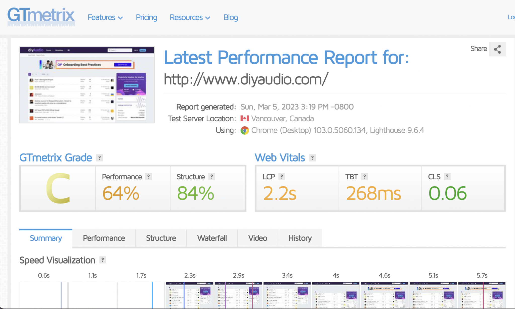Expand the Features dropdown menu

(x=105, y=17)
